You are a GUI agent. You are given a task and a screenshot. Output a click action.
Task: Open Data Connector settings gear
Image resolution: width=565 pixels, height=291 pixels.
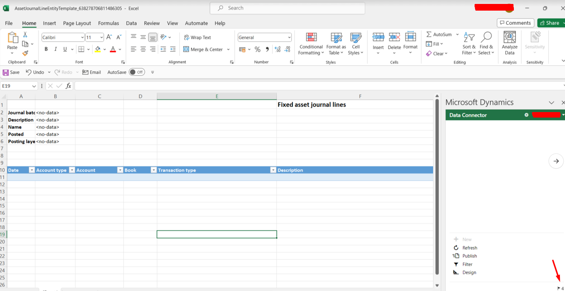(x=526, y=115)
